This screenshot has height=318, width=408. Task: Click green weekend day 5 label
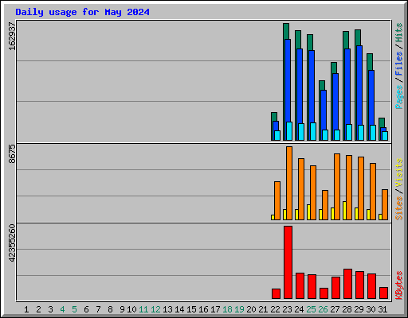tap(74, 309)
